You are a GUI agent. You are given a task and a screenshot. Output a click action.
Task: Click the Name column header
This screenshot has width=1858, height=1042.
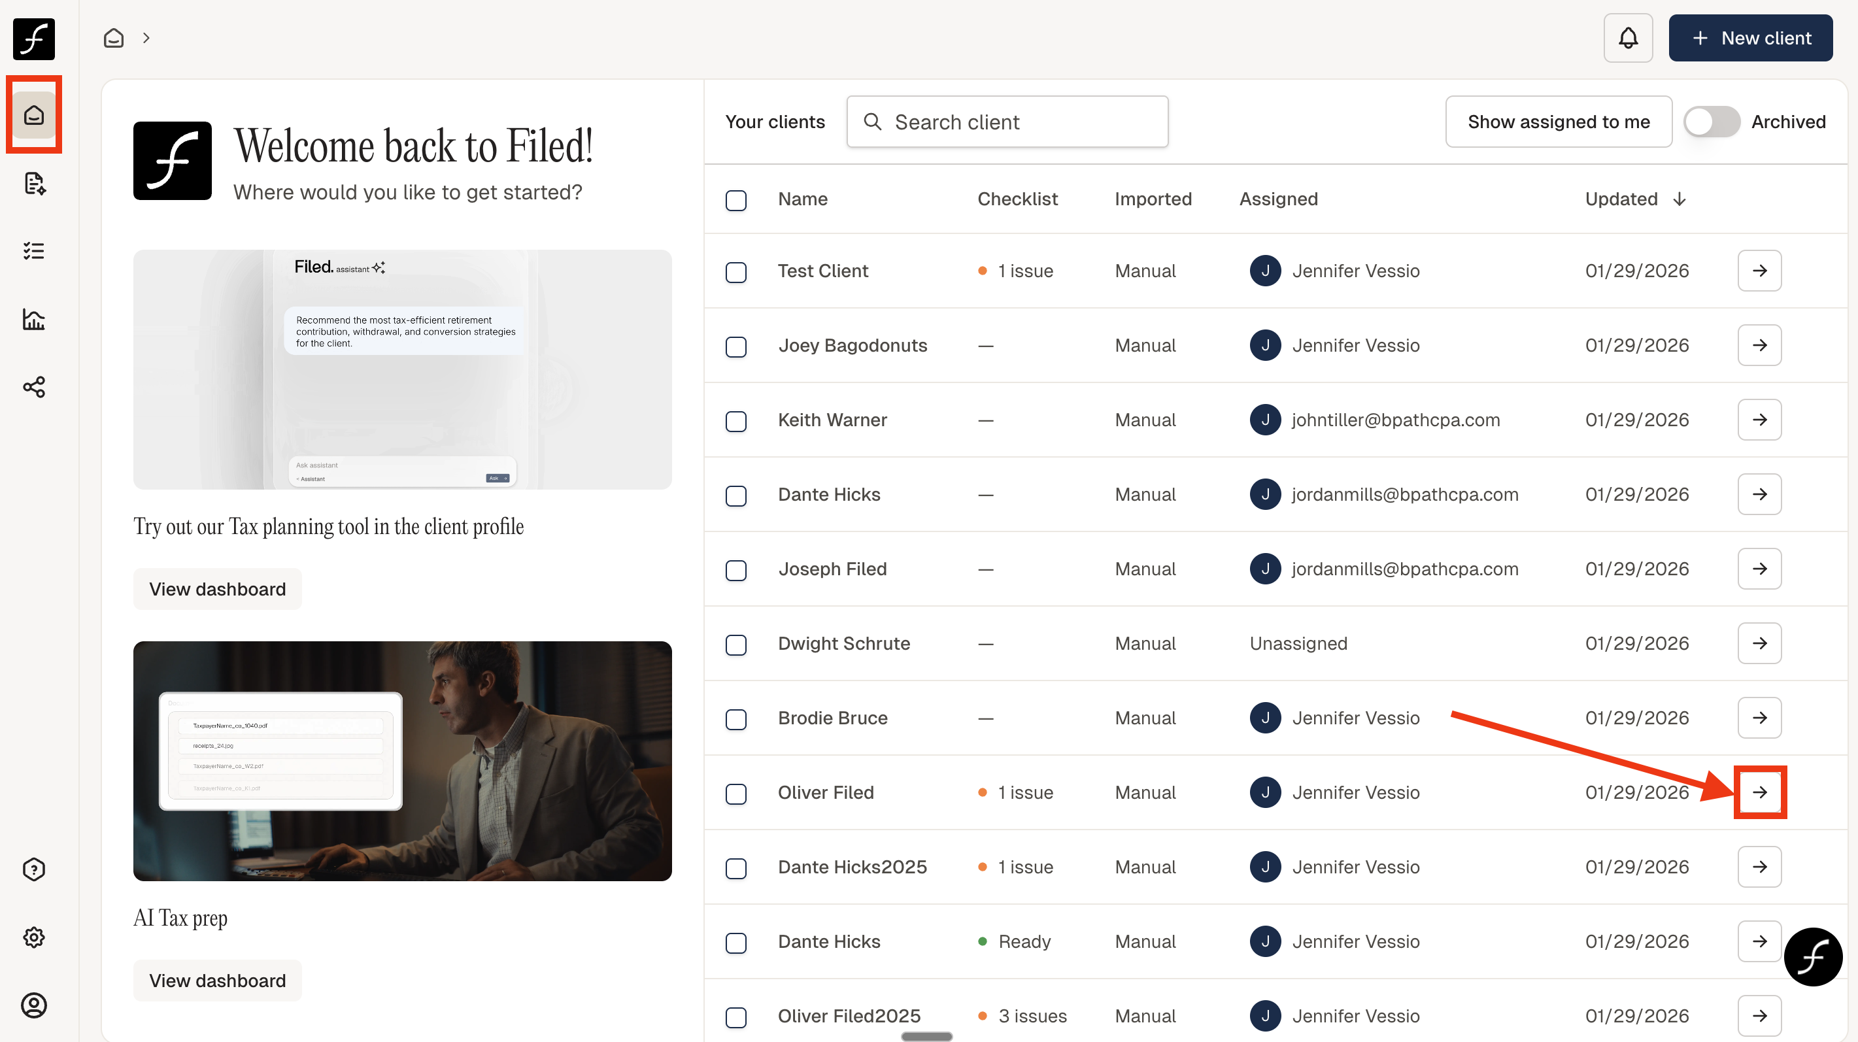click(802, 199)
